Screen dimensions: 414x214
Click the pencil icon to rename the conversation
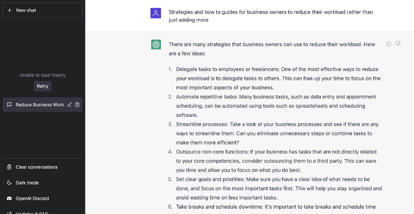click(x=69, y=105)
